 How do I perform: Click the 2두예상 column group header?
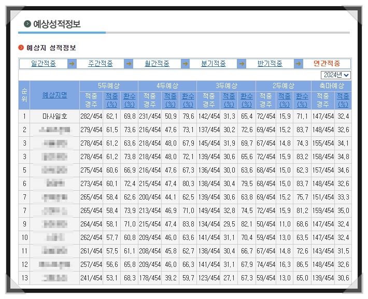[284, 86]
